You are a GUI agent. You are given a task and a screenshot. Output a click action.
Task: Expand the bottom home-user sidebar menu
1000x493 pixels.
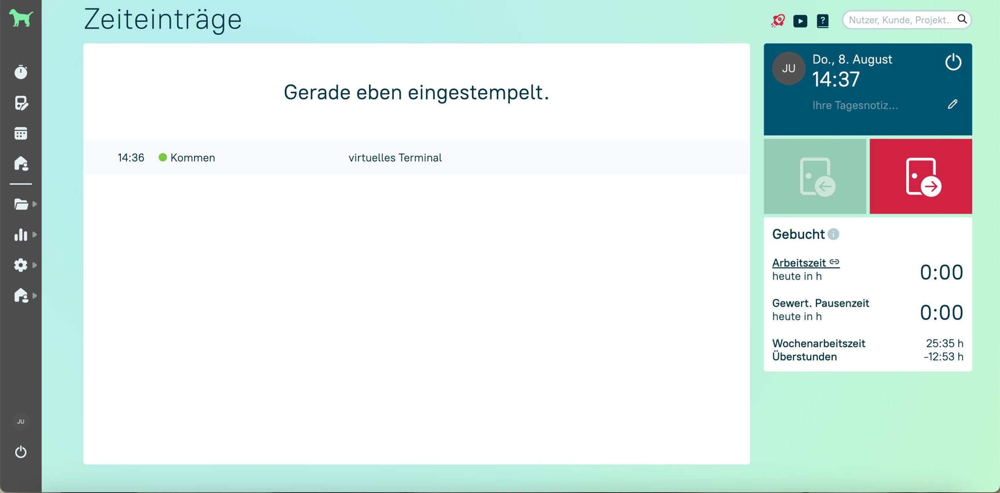point(21,296)
